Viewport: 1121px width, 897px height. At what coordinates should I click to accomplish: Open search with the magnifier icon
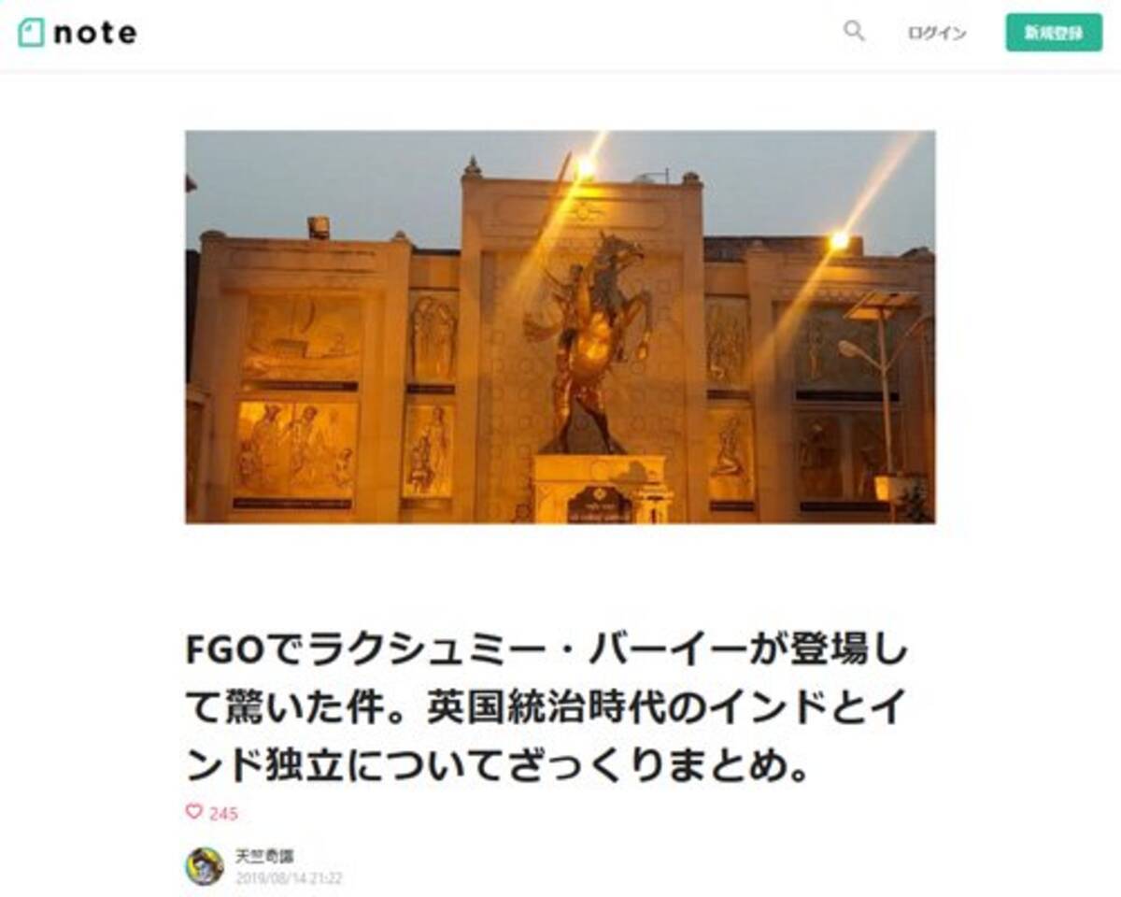tap(854, 32)
